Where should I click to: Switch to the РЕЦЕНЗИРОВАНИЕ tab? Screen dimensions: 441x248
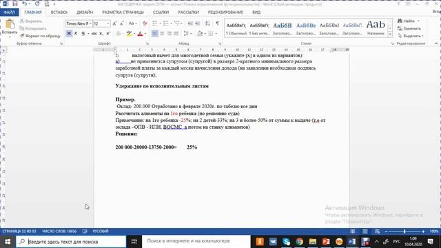(x=225, y=12)
